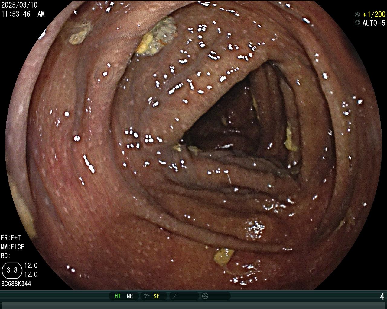Click the iris aperture icon beside AUTO+5
387x309 pixels.
coord(357,23)
